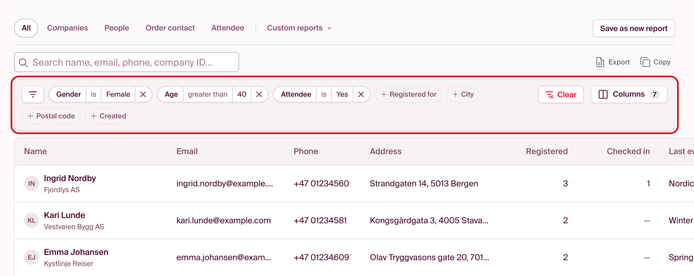Click Ingrid Nordby's IN avatar
This screenshot has height=276, width=694.
32,183
